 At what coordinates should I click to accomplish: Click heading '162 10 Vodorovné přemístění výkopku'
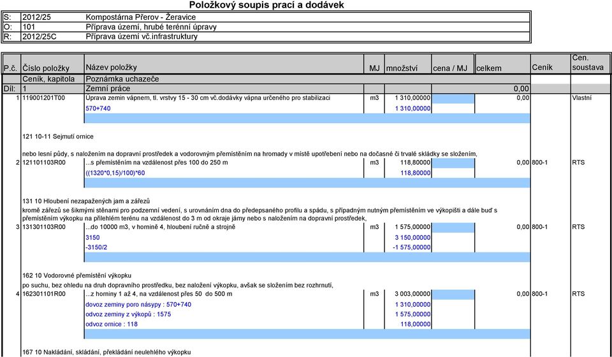pos(77,275)
